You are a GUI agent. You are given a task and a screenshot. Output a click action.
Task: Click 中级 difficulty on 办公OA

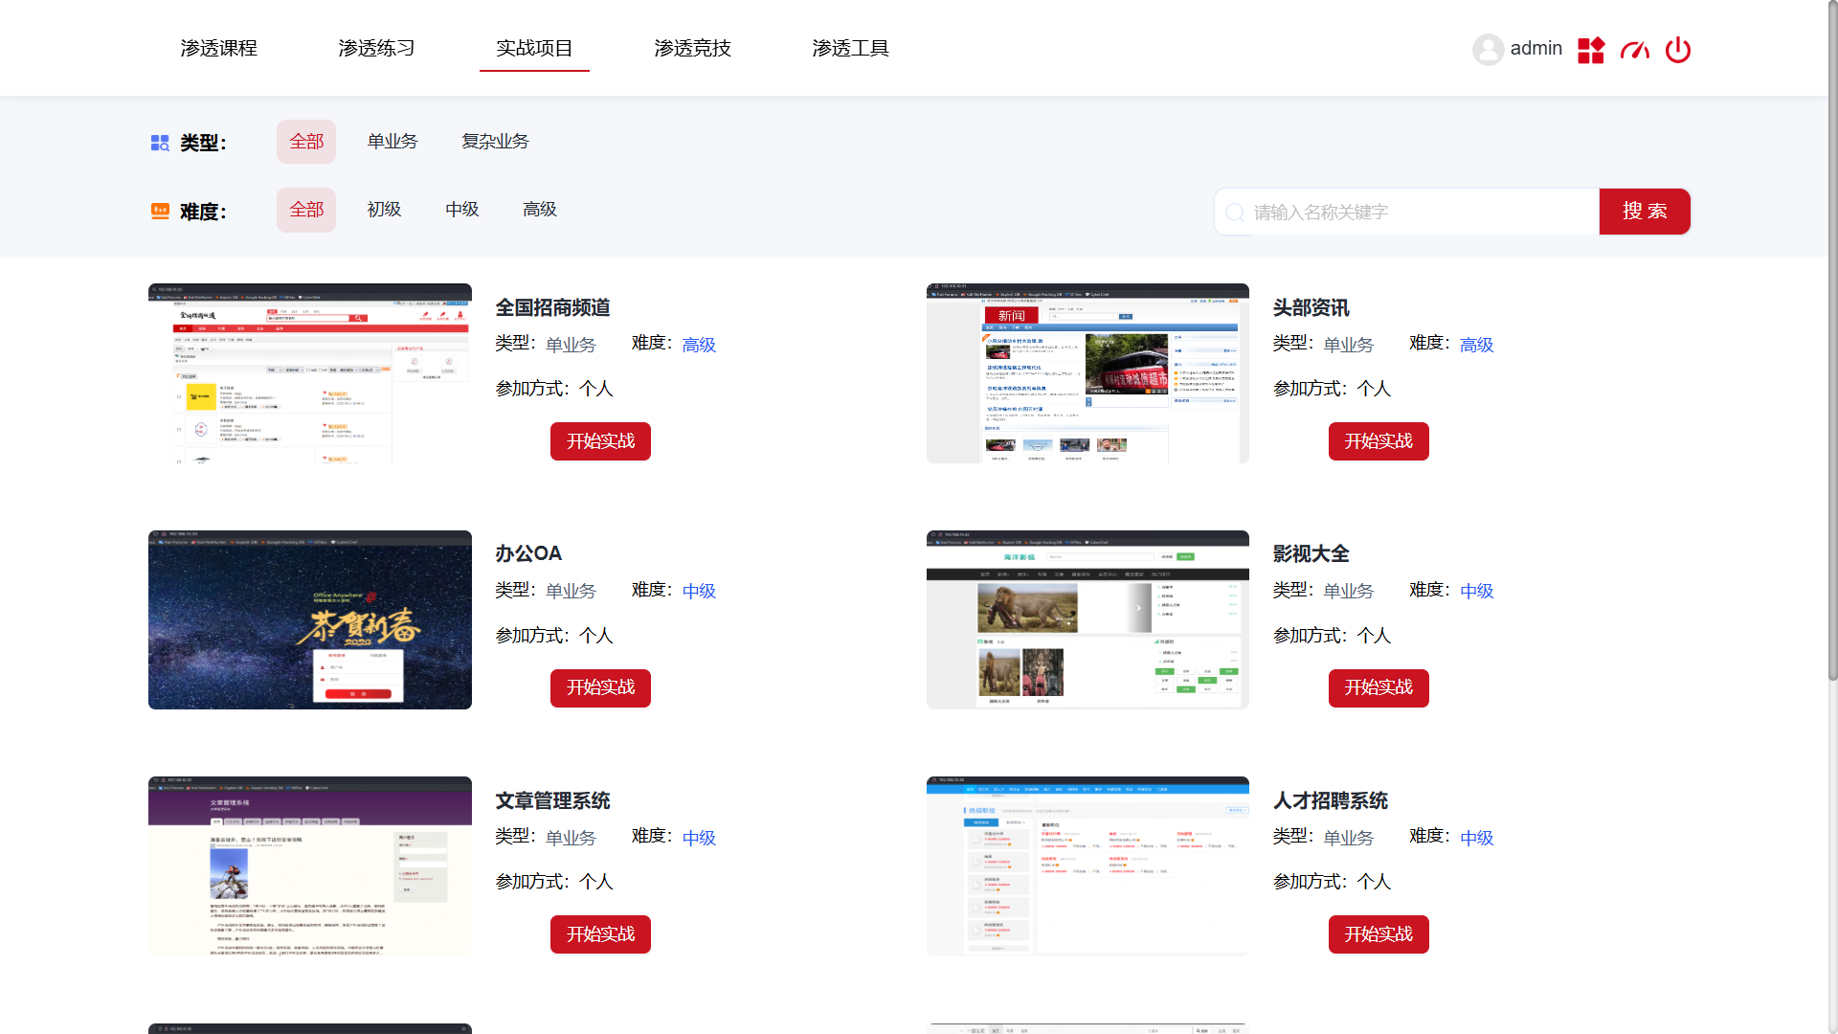pyautogui.click(x=699, y=591)
